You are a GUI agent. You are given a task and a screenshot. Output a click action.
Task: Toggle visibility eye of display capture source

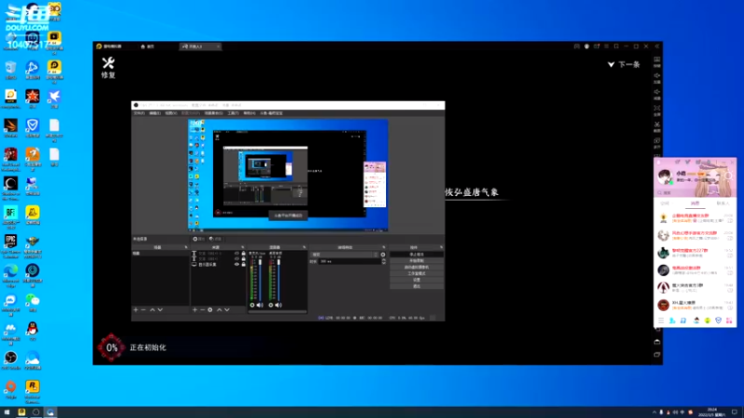237,265
